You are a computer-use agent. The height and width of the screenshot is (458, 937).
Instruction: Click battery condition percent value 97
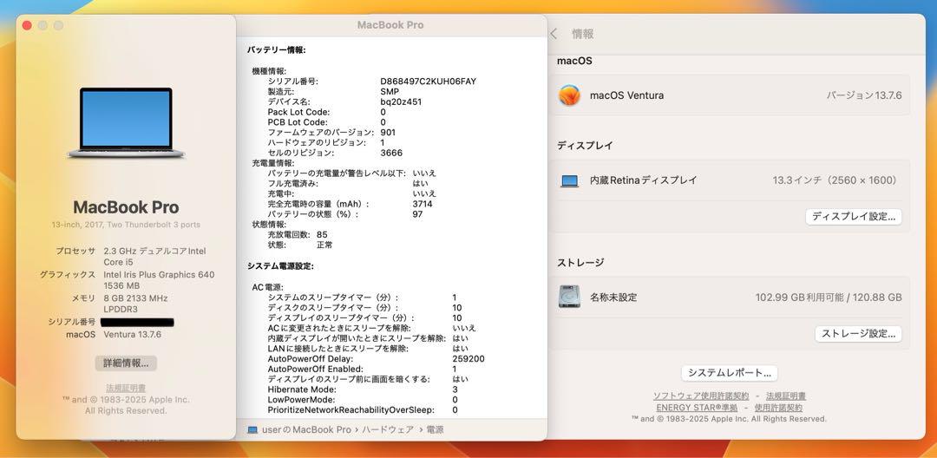click(x=417, y=214)
